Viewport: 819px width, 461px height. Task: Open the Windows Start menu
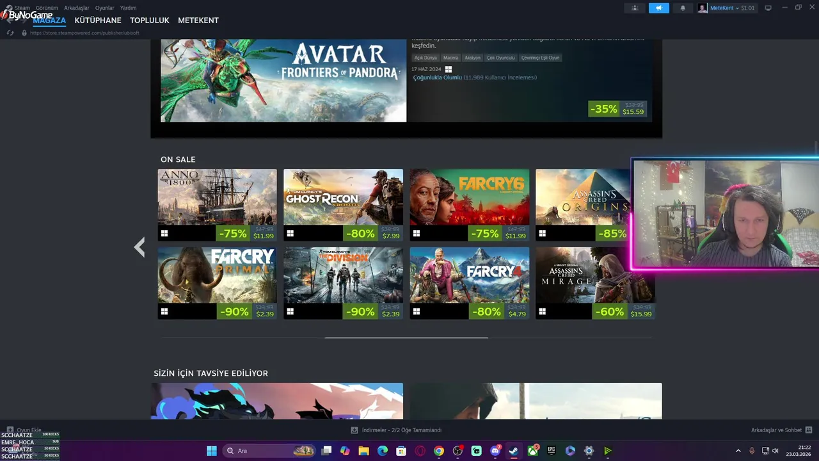[212, 451]
